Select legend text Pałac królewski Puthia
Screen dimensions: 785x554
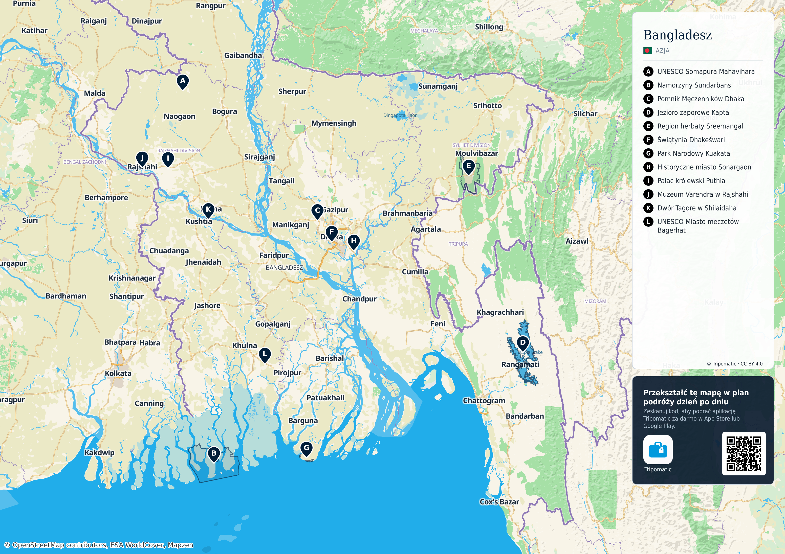[x=691, y=181]
